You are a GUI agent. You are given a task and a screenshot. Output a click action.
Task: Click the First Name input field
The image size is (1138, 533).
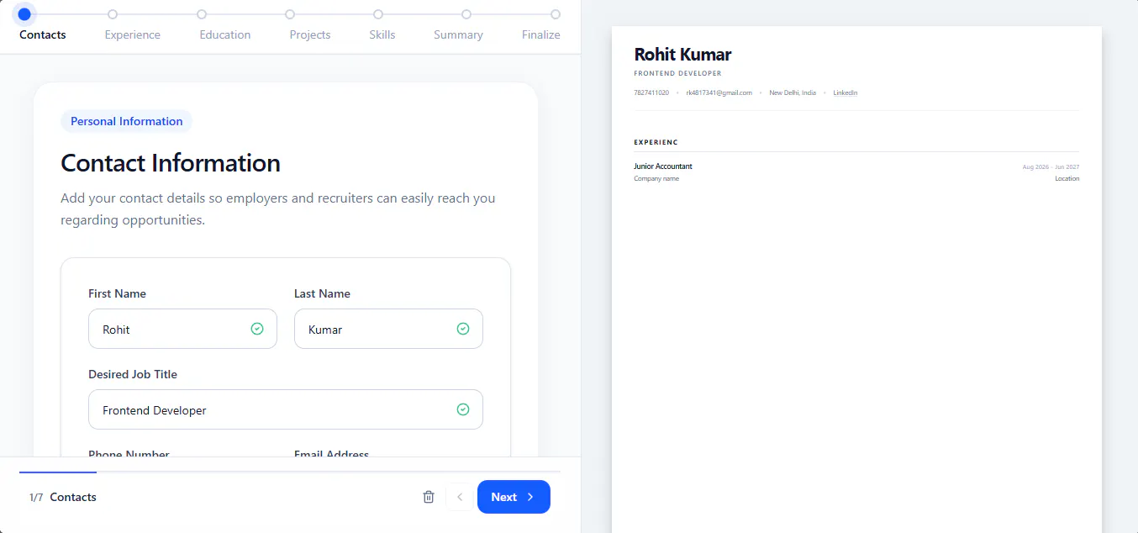[x=182, y=329]
